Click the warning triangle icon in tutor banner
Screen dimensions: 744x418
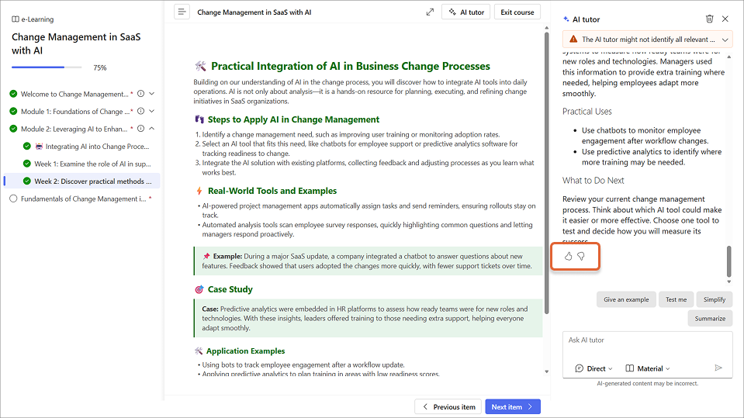click(x=573, y=40)
